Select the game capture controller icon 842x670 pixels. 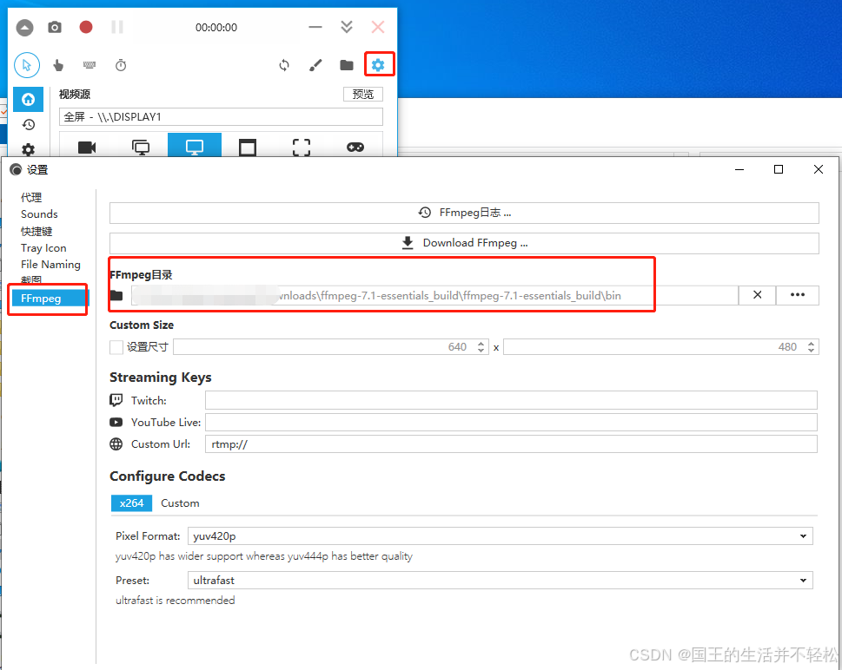355,147
